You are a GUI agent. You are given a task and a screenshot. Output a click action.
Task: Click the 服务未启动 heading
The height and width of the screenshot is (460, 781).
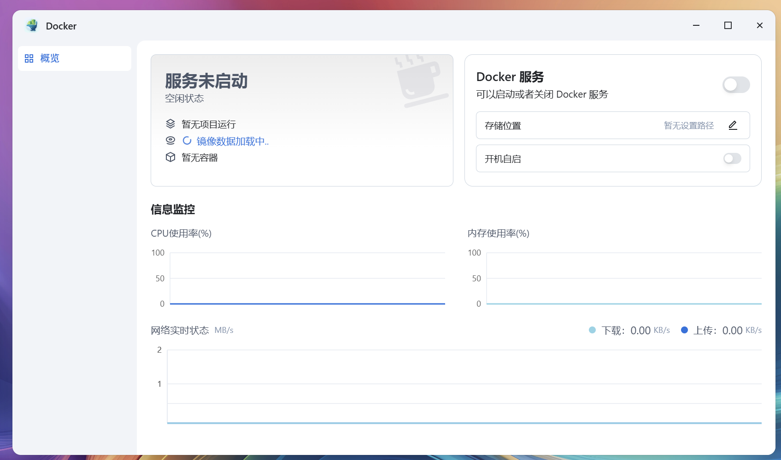pos(206,81)
